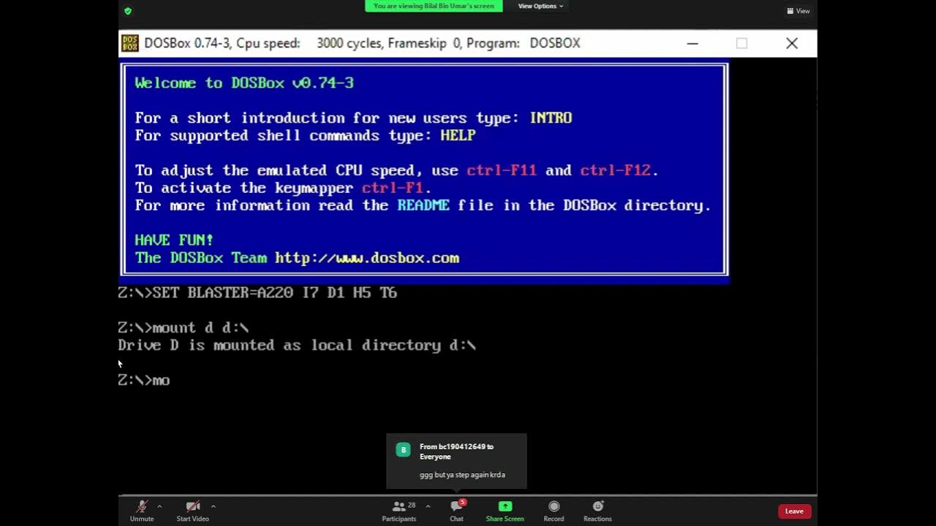Maximize the DOSBox window

click(741, 43)
